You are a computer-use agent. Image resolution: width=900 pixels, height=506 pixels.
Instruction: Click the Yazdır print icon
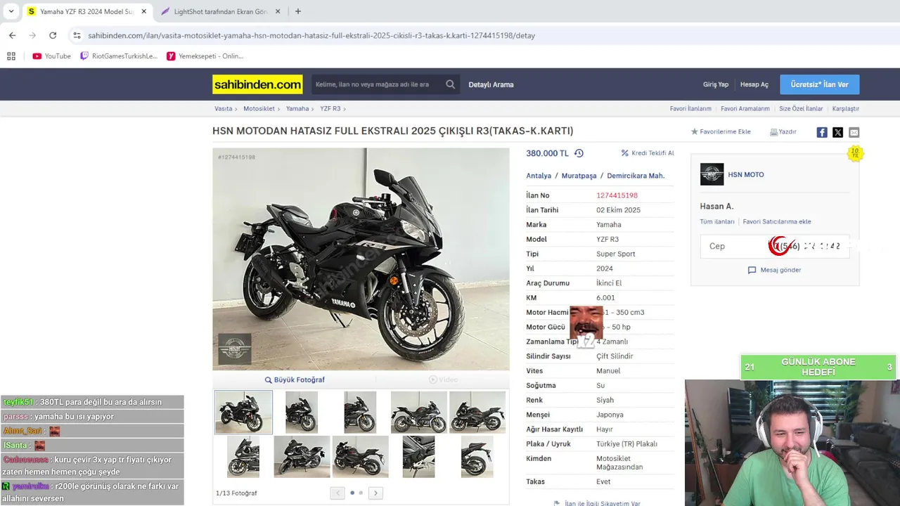point(773,132)
